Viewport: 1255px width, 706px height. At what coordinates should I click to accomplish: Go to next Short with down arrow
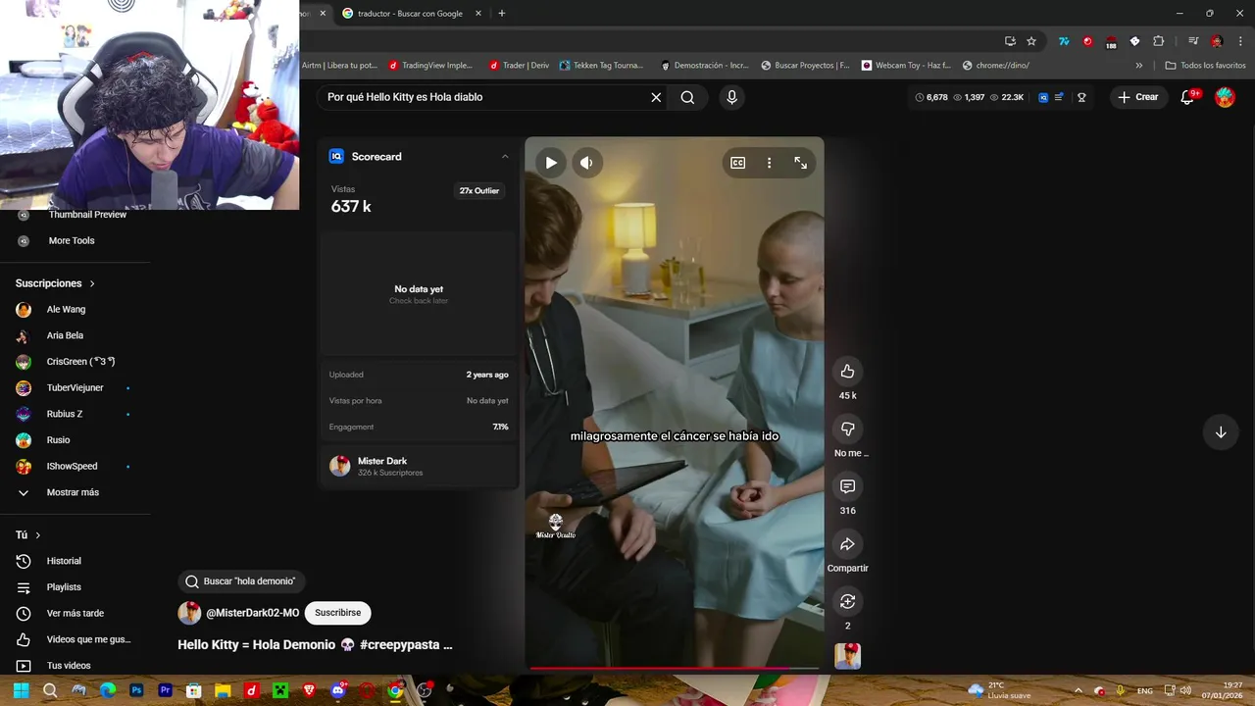[x=1221, y=432]
